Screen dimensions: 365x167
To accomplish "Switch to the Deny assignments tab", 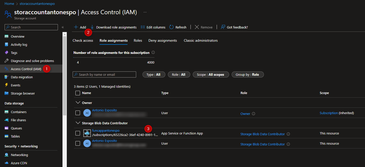I will (163, 40).
